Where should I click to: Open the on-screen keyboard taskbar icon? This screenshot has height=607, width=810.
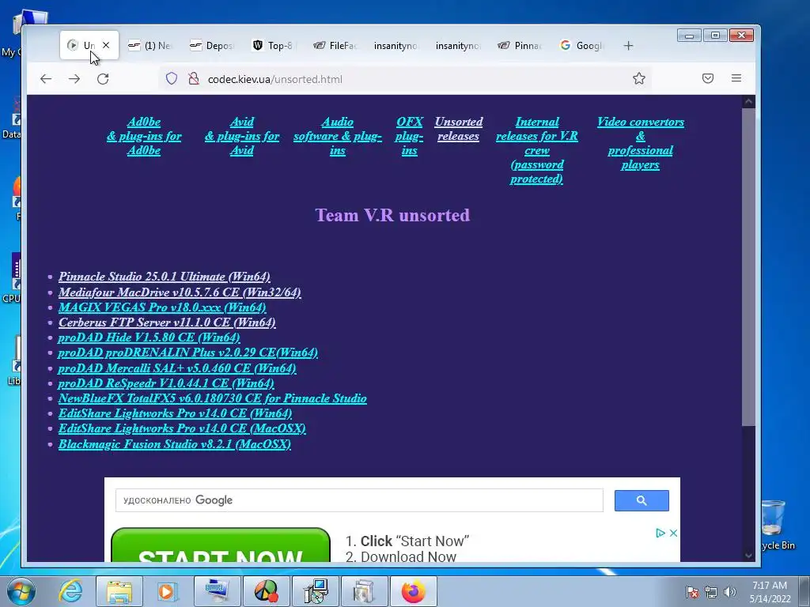[218, 591]
